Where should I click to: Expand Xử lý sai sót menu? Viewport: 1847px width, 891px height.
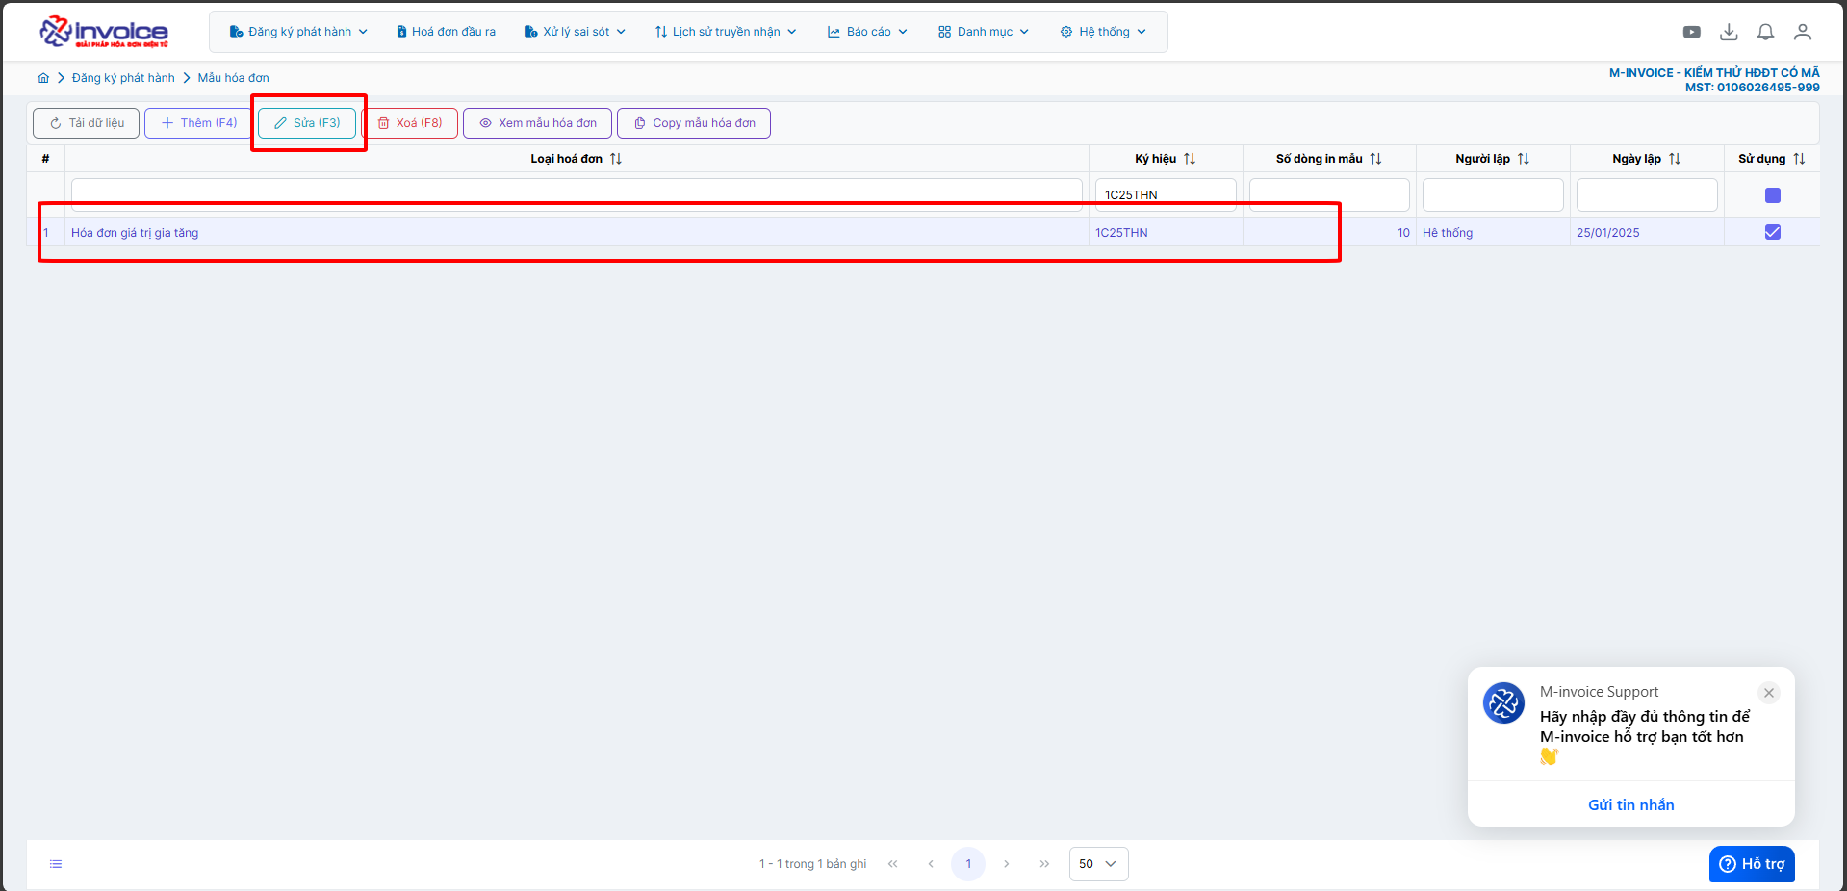[x=575, y=32]
